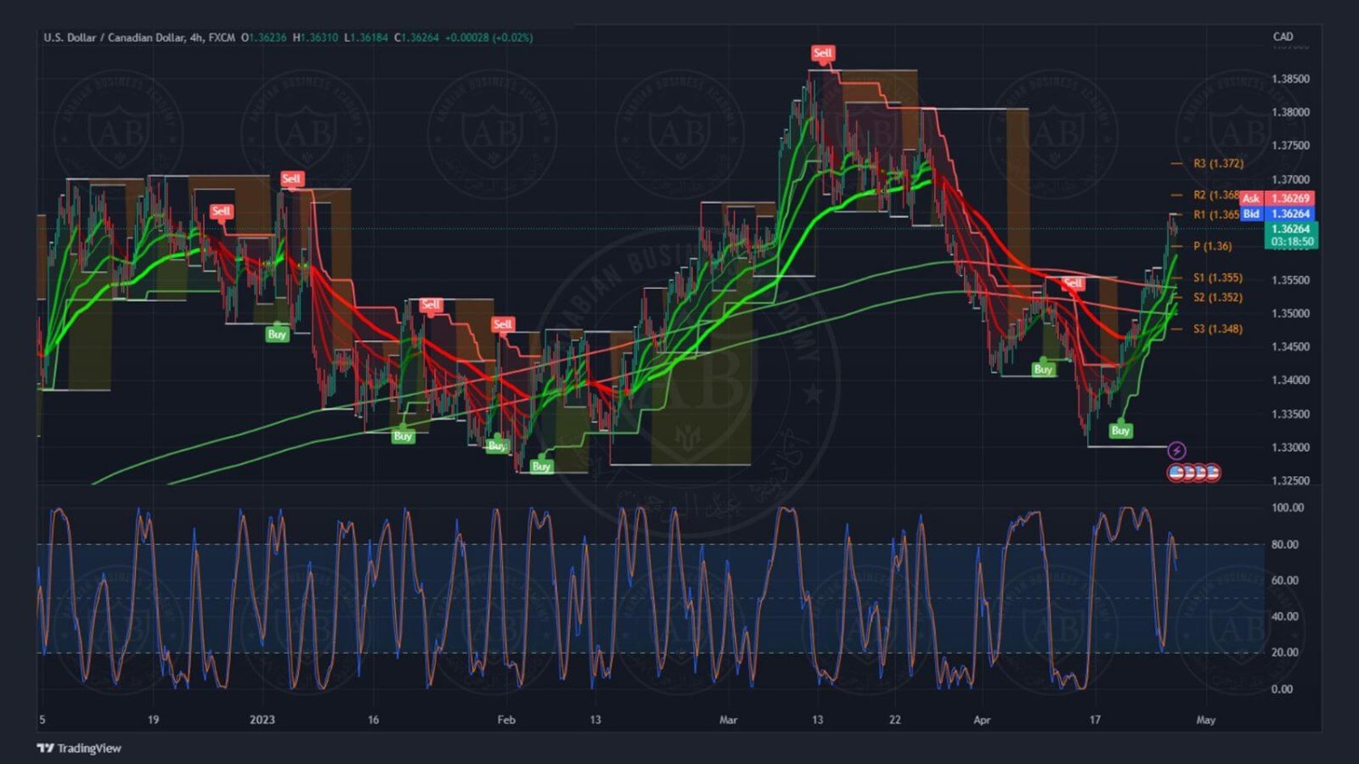
Task: Click the 1.34000 price axis label
Action: [x=1290, y=380]
